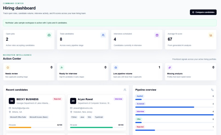This screenshot has width=221, height=135.
Task: Click mail icon beside BeckyB@uofga.edu
Action: [x=10, y=108]
